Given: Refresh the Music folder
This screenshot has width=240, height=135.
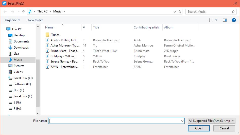Looking at the screenshot, I should tap(180, 12).
